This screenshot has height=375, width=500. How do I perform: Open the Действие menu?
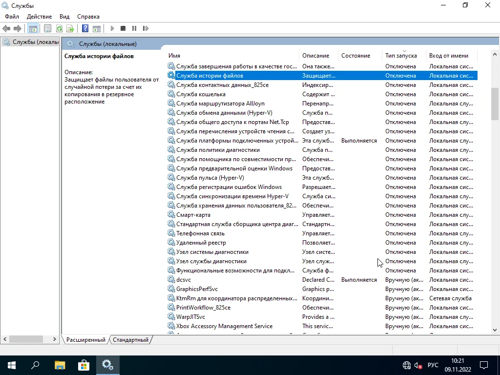[39, 17]
